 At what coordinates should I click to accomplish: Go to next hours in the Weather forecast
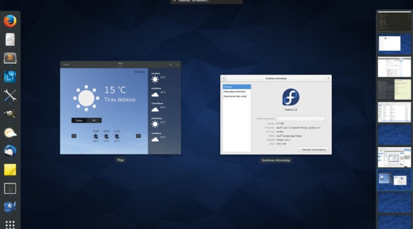click(138, 136)
